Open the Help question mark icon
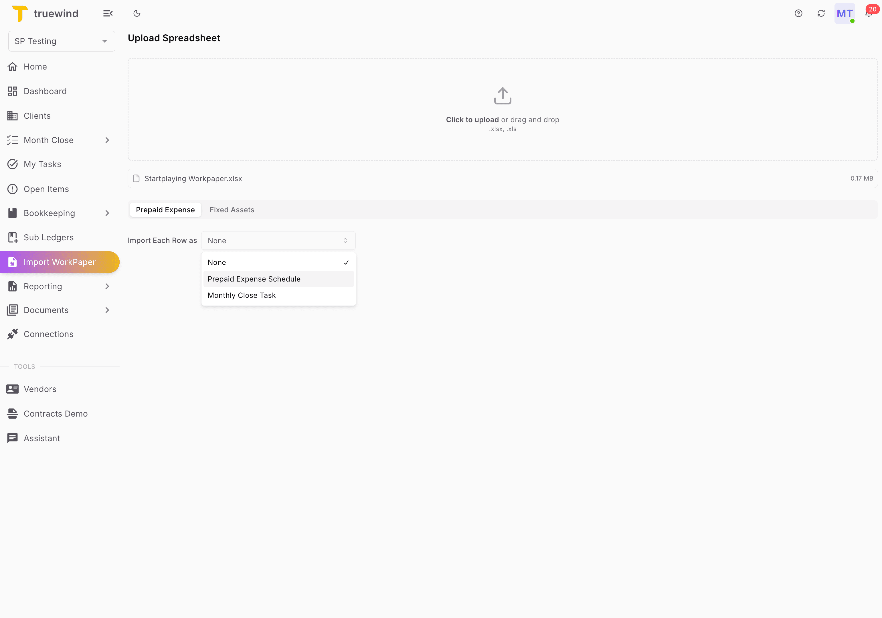Screen dimensions: 882x618 coord(798,13)
